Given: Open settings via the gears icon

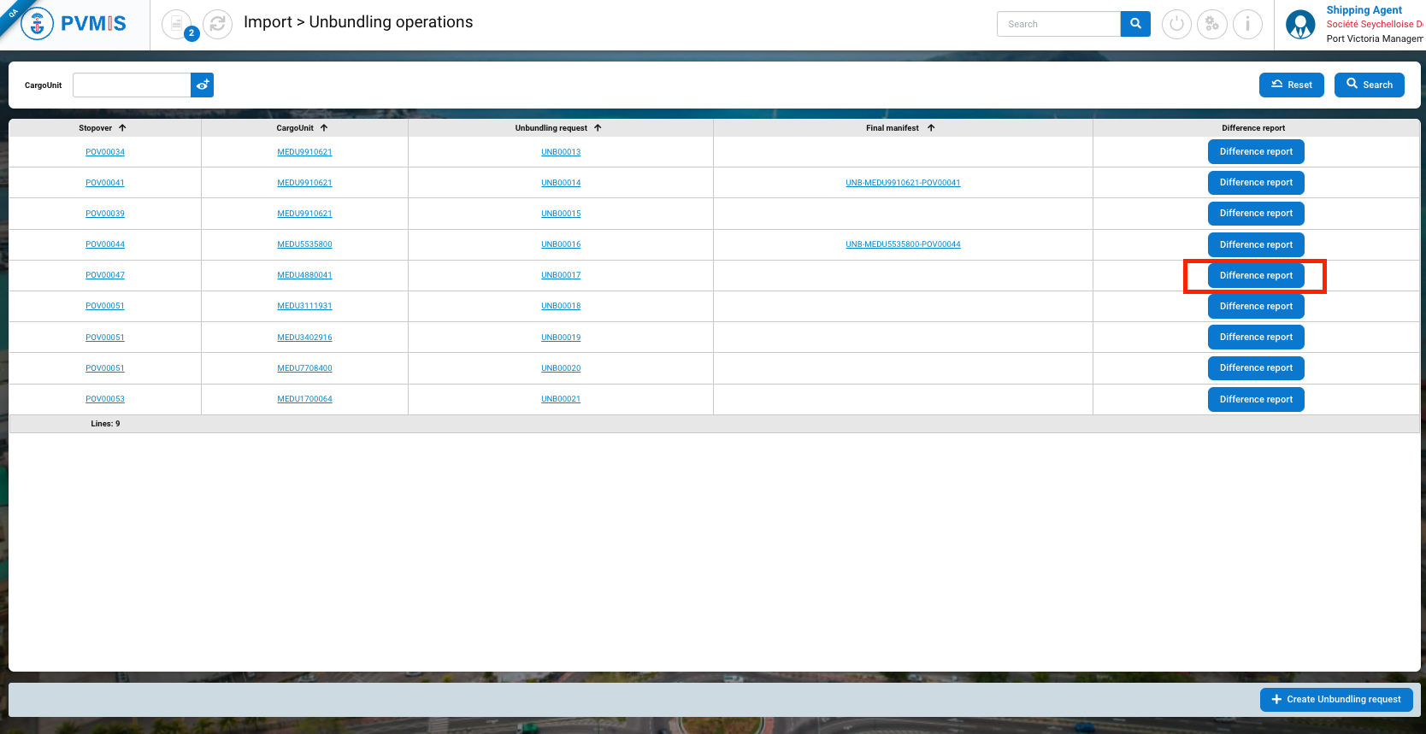Looking at the screenshot, I should coord(1211,24).
